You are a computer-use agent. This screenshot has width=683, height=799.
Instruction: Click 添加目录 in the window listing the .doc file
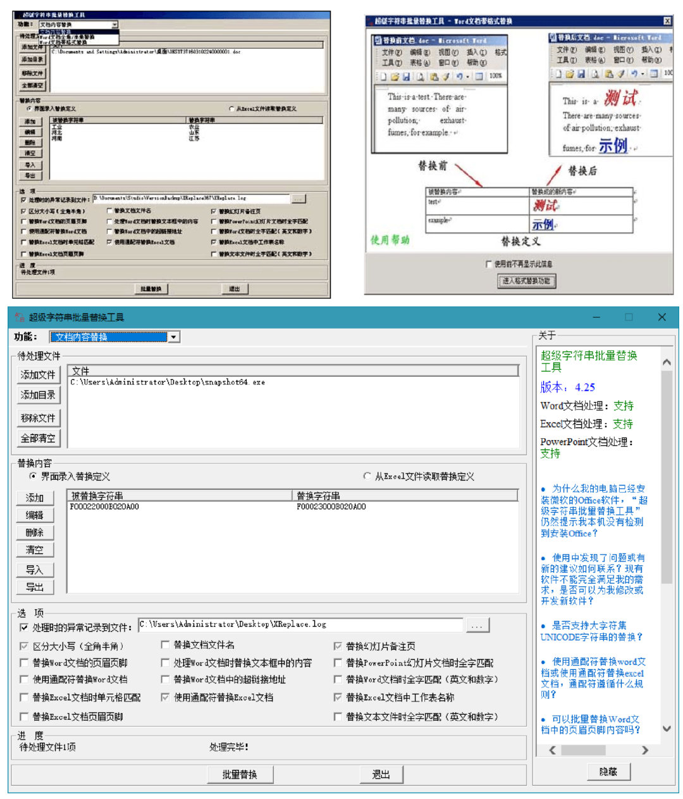[x=32, y=60]
